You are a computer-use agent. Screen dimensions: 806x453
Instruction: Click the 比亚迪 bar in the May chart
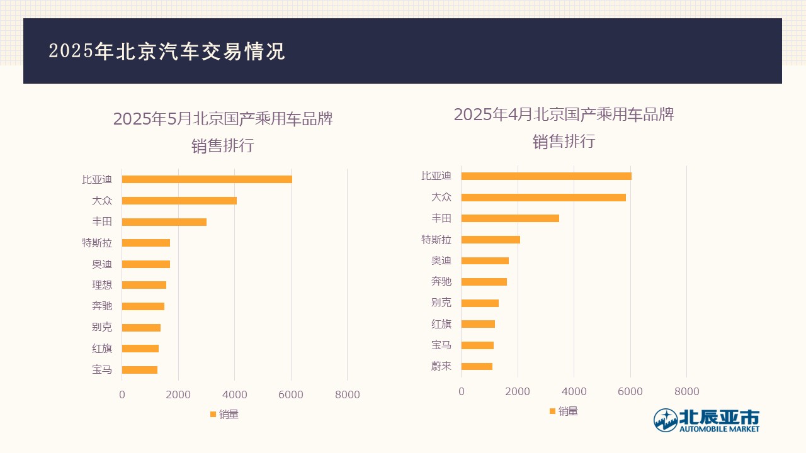pyautogui.click(x=207, y=179)
